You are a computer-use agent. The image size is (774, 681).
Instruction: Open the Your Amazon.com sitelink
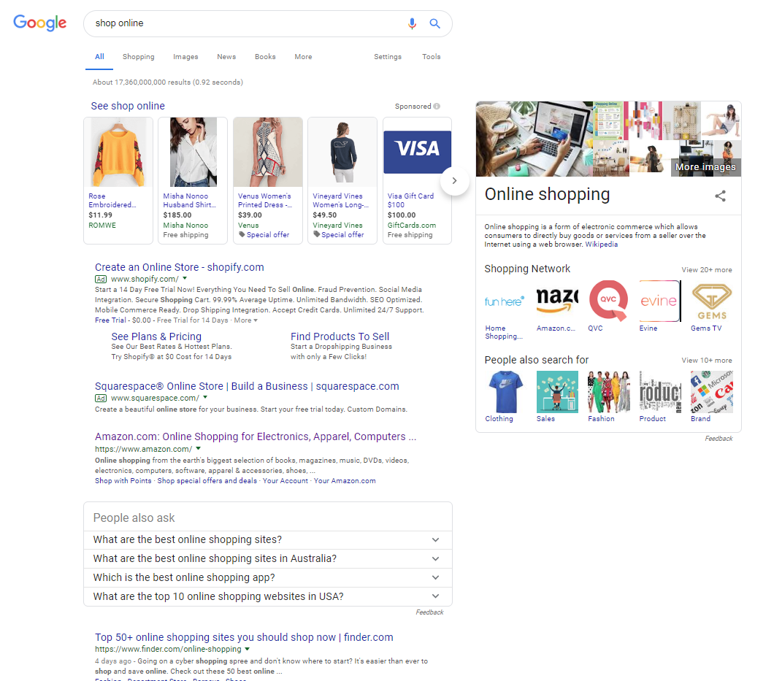[345, 481]
